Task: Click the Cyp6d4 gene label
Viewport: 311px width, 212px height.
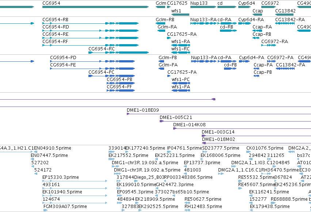Action: pyautogui.click(x=247, y=3)
